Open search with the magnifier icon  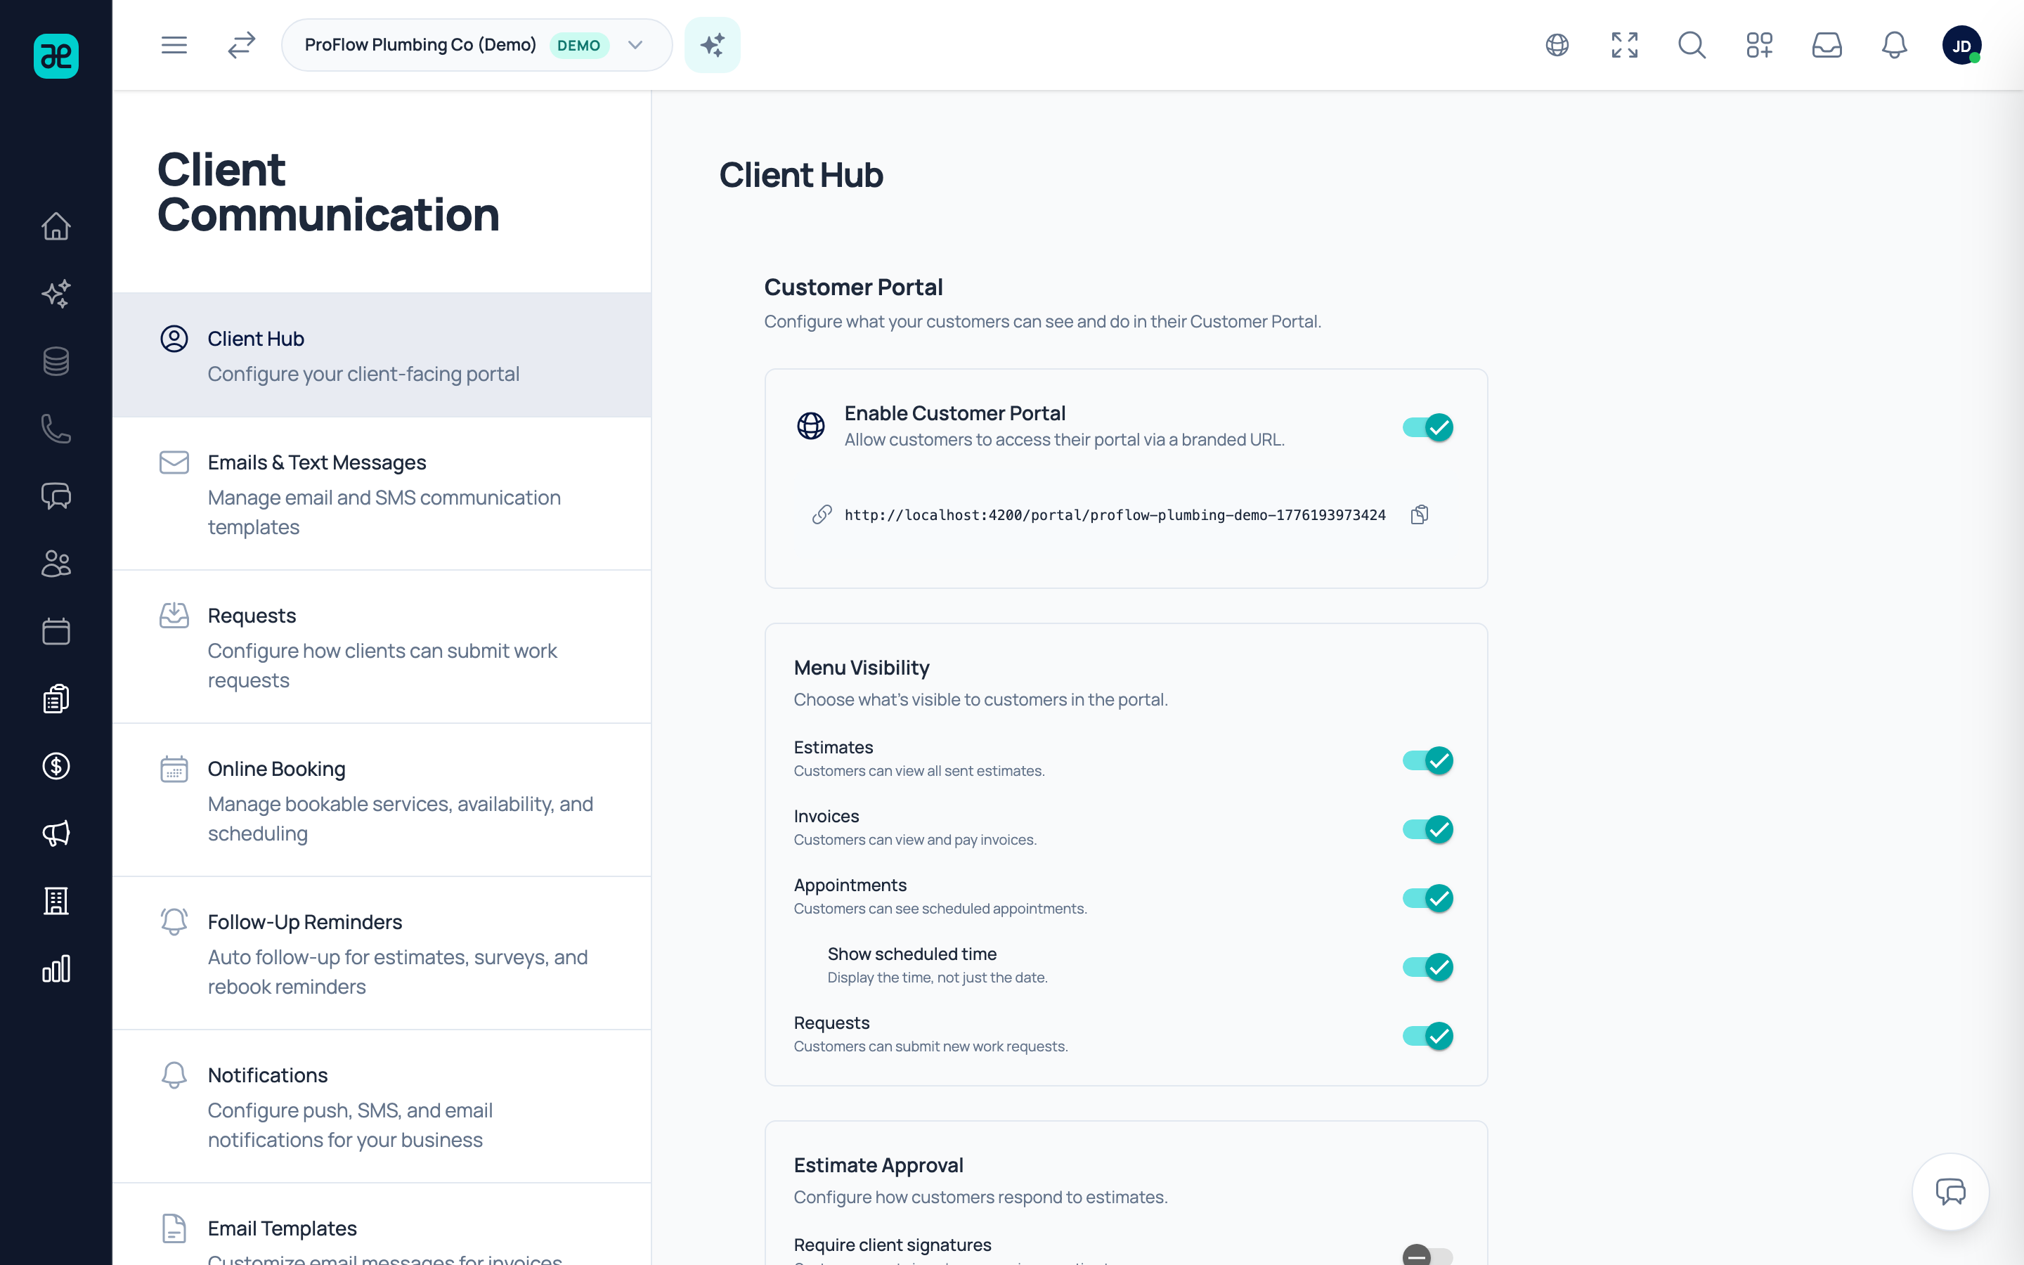tap(1692, 45)
